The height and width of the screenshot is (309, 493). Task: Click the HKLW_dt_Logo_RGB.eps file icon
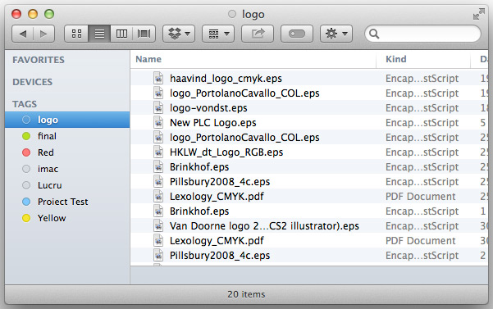158,152
